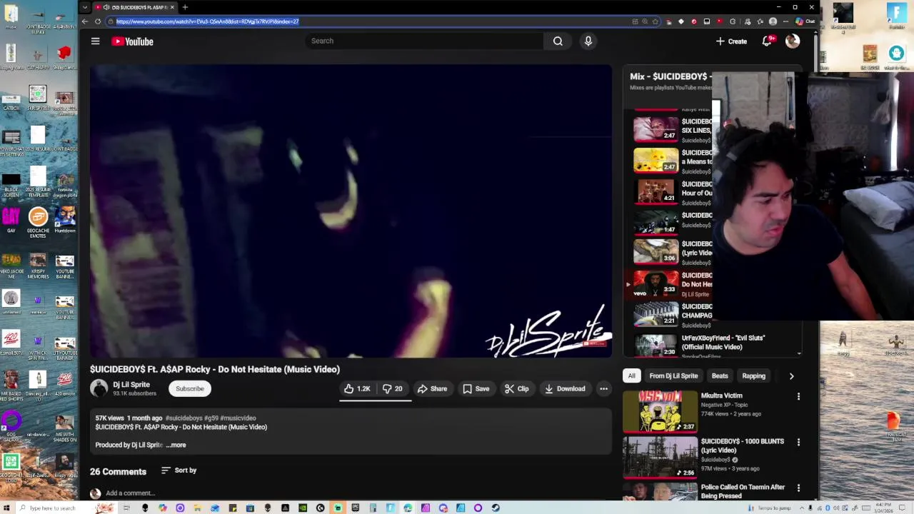Open the YouTube hamburger guide menu
The height and width of the screenshot is (514, 914).
click(x=95, y=41)
